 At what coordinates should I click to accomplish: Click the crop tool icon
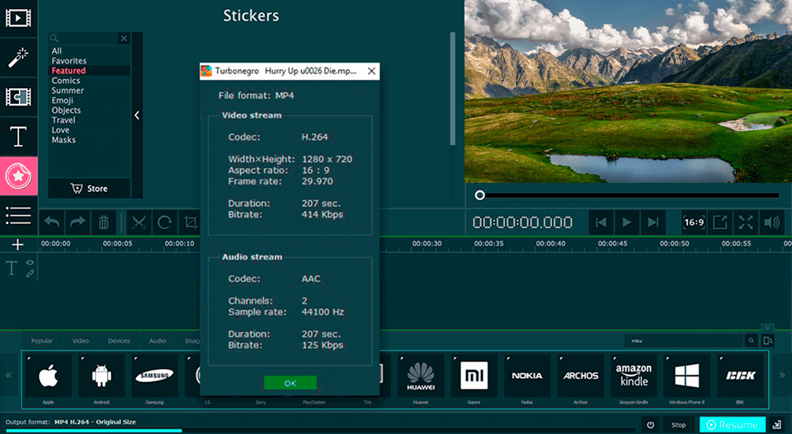191,222
